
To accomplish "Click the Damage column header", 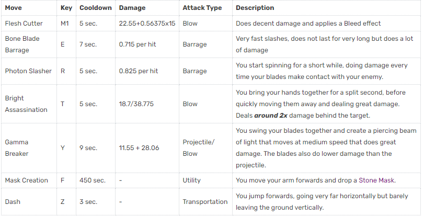I will click(133, 8).
